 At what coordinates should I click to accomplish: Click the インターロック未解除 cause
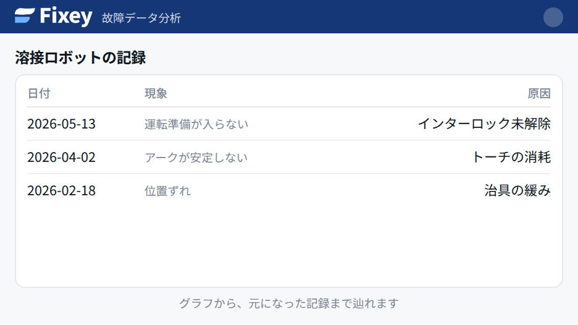pyautogui.click(x=484, y=124)
